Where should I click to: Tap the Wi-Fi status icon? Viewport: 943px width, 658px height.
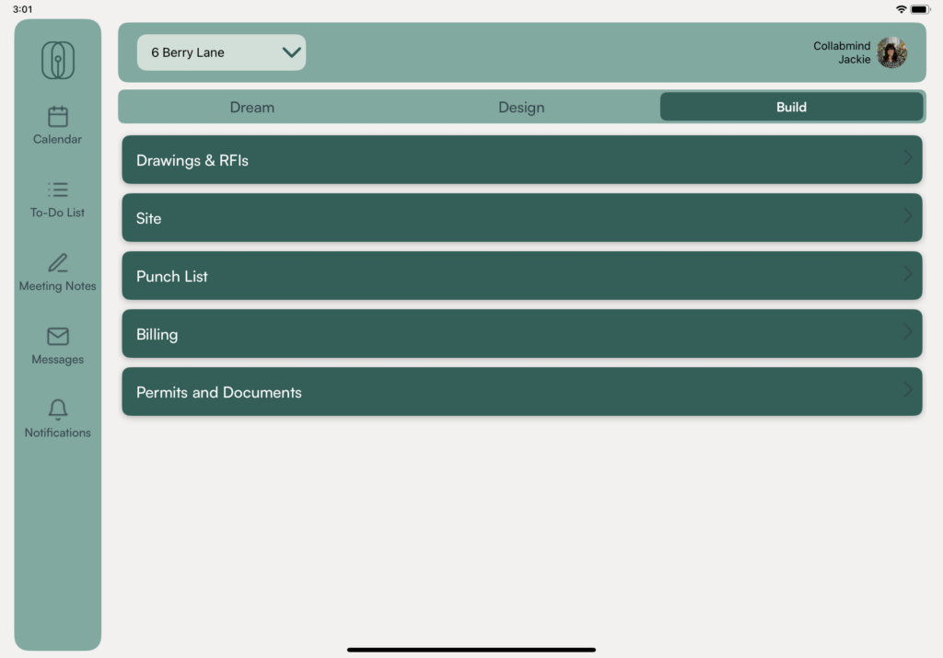901,9
